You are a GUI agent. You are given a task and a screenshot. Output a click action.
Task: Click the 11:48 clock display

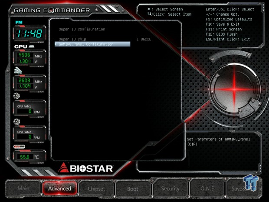tap(30, 33)
